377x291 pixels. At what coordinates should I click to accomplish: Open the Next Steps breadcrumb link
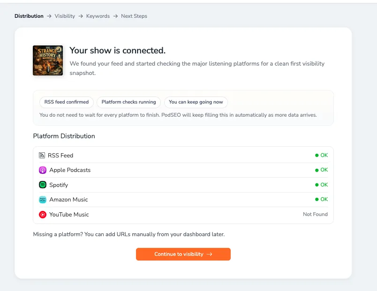coord(134,16)
